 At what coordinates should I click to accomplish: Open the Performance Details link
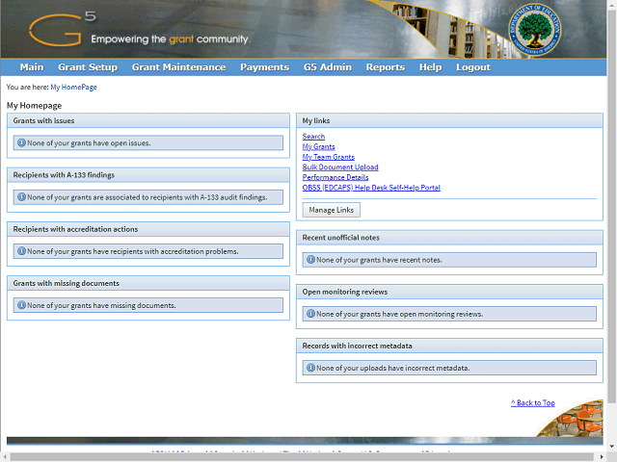335,177
